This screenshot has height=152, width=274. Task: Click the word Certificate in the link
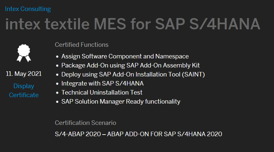(x=24, y=95)
